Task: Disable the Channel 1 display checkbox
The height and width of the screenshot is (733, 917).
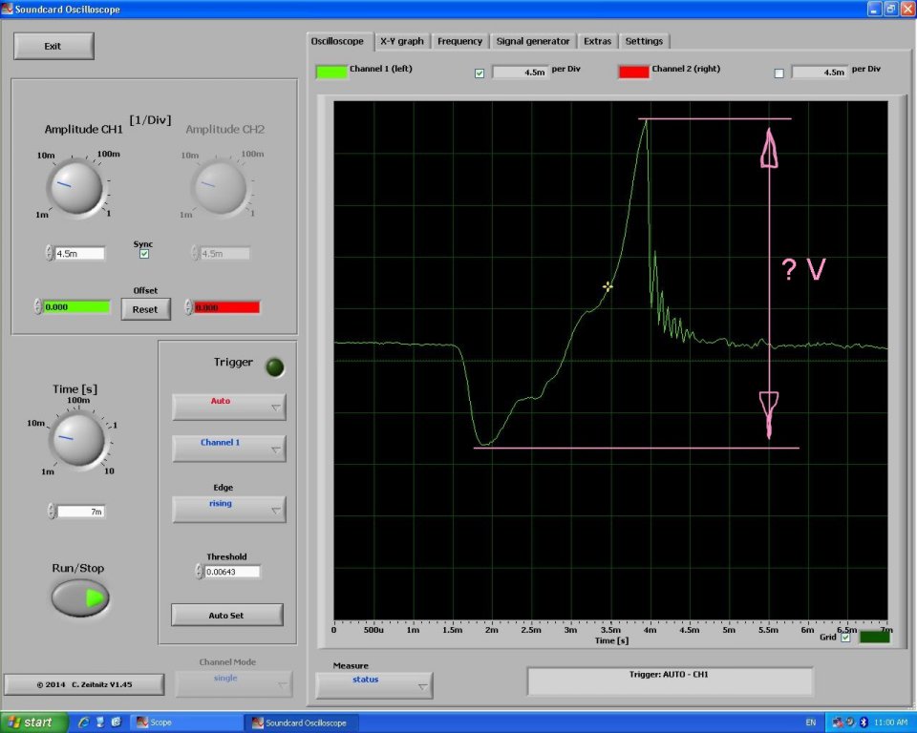Action: (x=480, y=73)
